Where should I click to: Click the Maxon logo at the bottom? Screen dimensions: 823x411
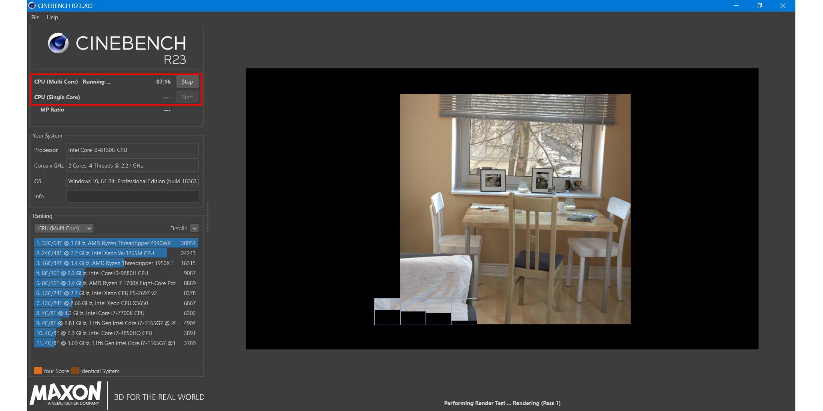[66, 394]
